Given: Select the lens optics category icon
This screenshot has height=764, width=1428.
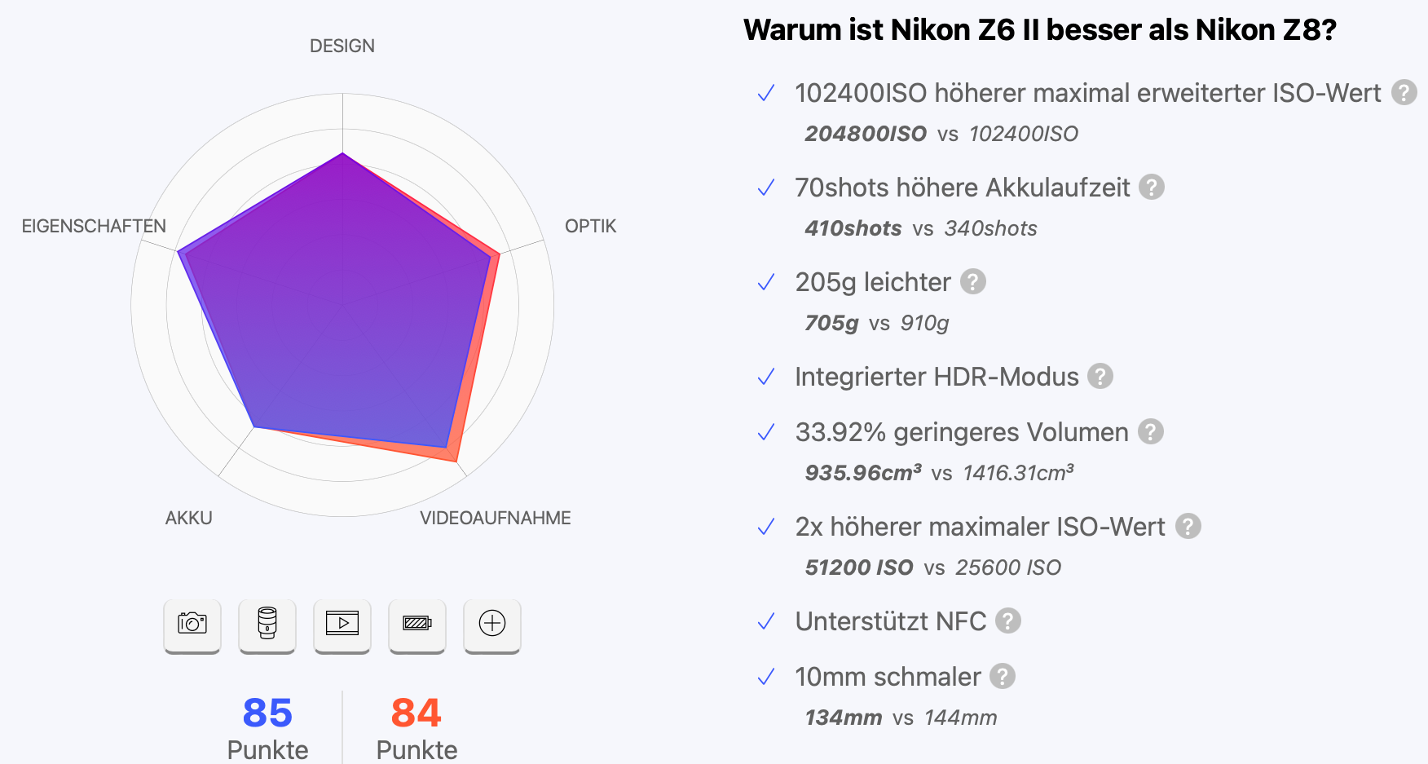Looking at the screenshot, I should 267,624.
